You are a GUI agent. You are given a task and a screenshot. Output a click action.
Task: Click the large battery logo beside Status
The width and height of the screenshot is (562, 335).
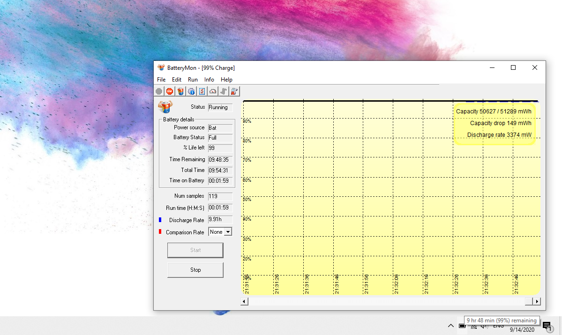tap(165, 107)
